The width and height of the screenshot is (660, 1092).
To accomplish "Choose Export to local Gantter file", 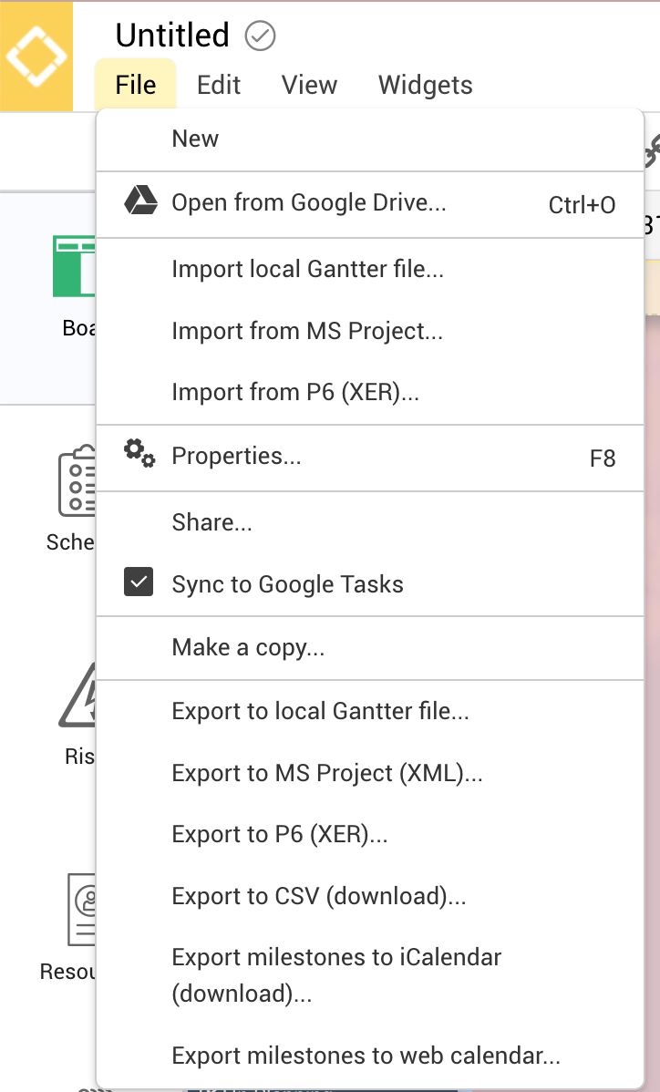I will pyautogui.click(x=370, y=712).
